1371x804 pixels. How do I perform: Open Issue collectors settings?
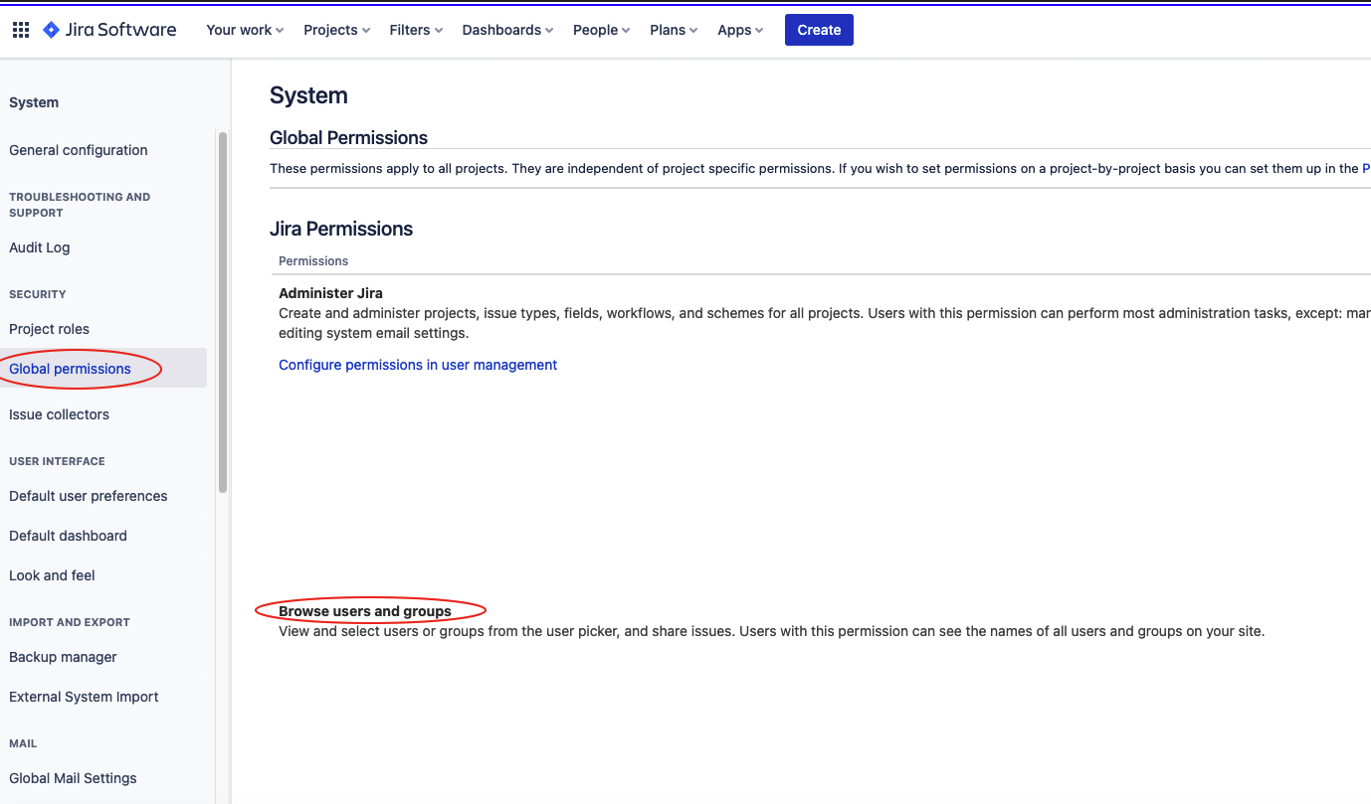click(x=59, y=414)
